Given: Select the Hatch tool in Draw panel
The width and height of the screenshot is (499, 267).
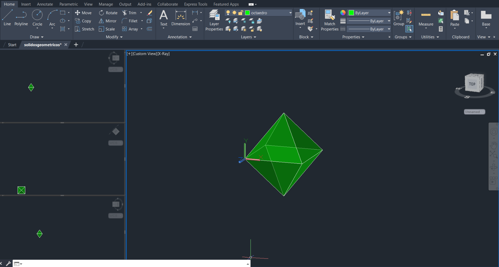Looking at the screenshot, I should pyautogui.click(x=63, y=29).
